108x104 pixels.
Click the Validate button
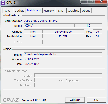[x=75, y=100]
